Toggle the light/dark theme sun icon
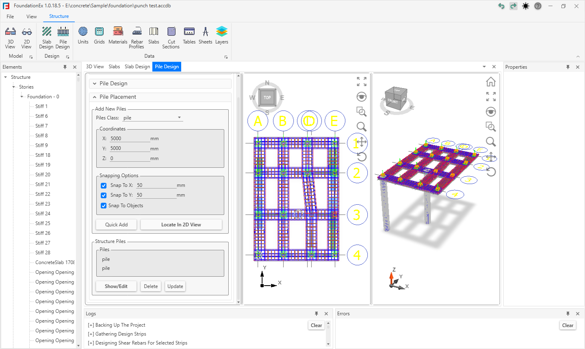This screenshot has width=585, height=349. [x=526, y=6]
